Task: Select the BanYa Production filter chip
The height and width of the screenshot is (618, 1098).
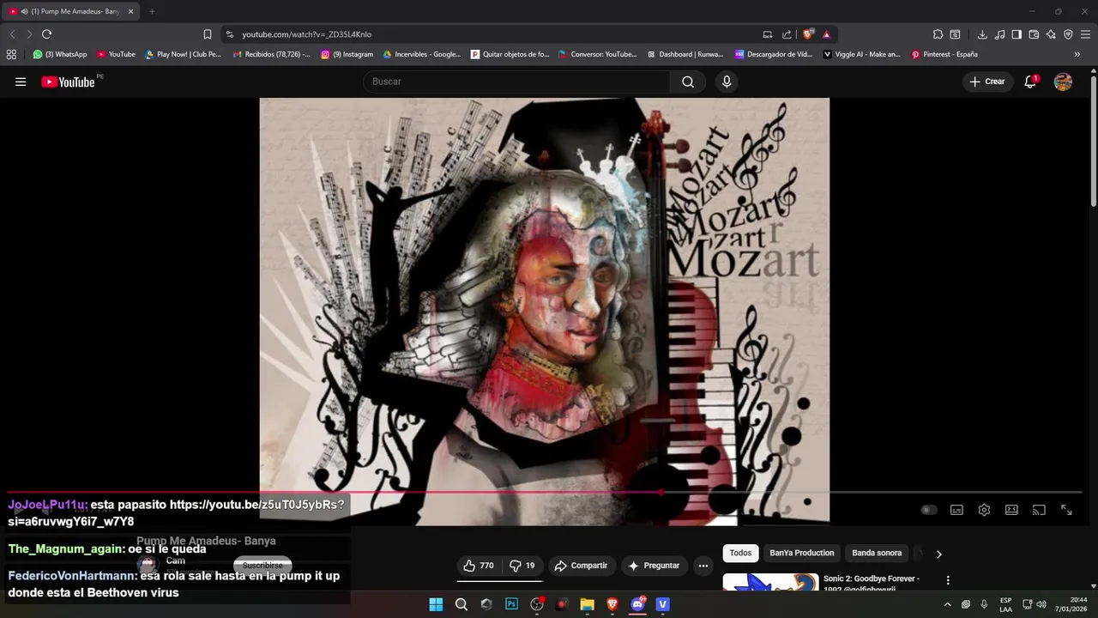Action: [x=801, y=553]
